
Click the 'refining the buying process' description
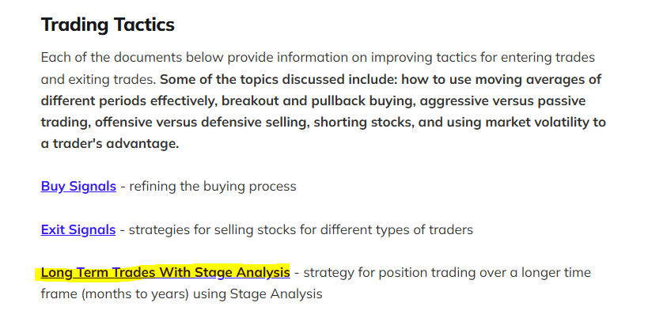pos(213,186)
